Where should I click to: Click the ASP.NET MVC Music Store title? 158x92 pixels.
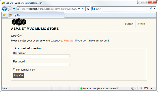click(x=35, y=29)
